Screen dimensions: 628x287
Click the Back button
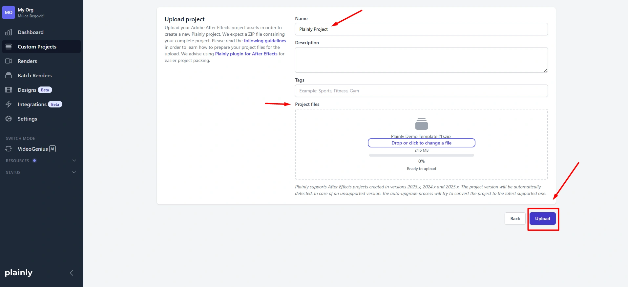pos(515,219)
